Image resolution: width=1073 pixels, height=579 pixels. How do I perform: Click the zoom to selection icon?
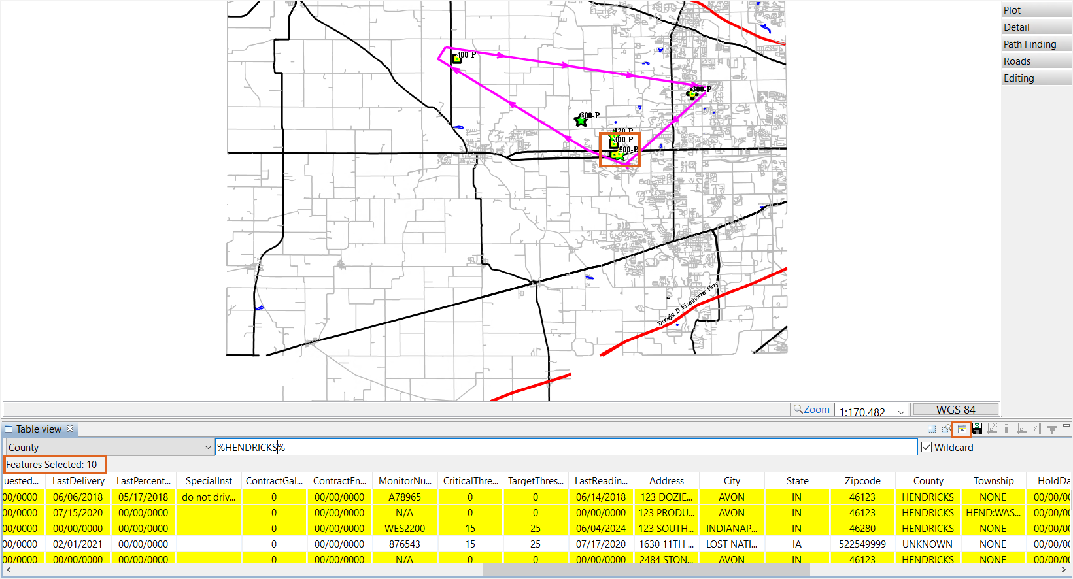[x=946, y=429]
